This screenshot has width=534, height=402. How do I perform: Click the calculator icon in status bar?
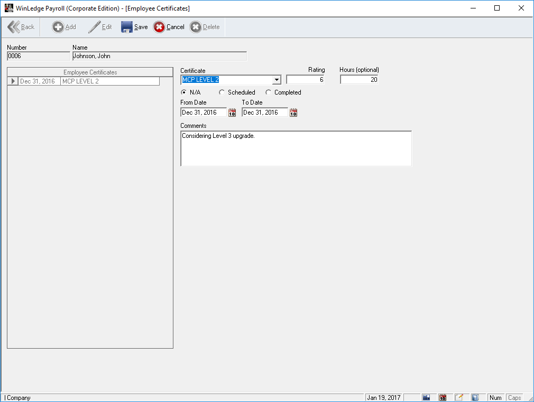coord(426,397)
